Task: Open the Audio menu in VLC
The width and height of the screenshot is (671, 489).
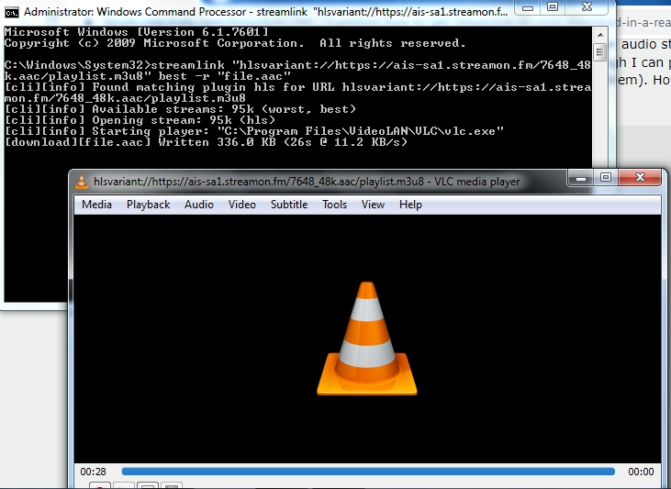Action: [199, 205]
